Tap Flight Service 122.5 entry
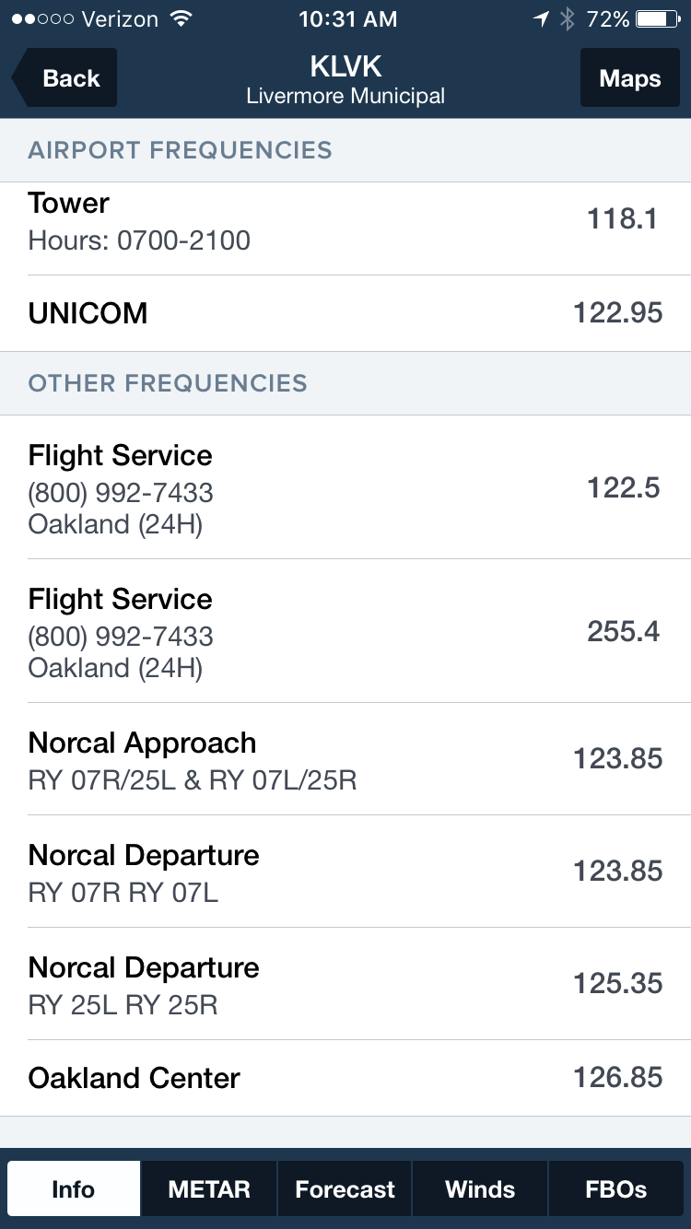691x1229 pixels. coord(345,487)
